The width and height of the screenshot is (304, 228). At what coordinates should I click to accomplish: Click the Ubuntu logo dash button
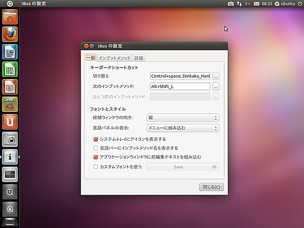coord(10,4)
